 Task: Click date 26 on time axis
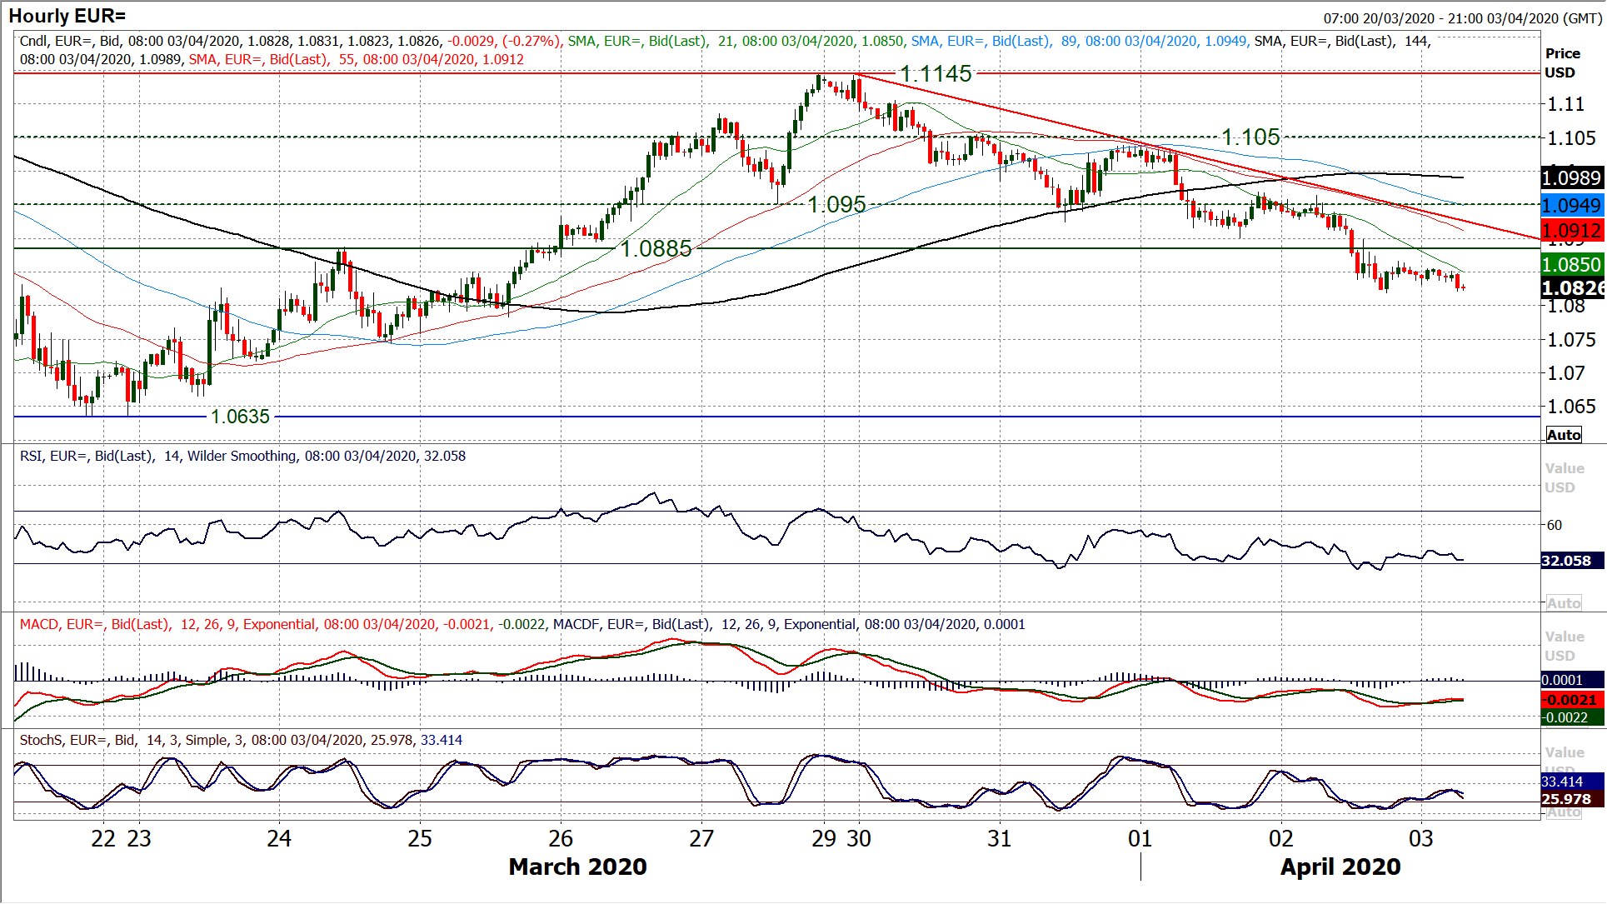[561, 838]
